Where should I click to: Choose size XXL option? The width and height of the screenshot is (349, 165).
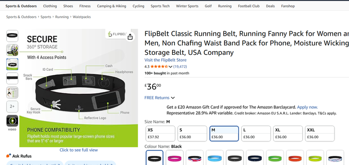[319, 133]
